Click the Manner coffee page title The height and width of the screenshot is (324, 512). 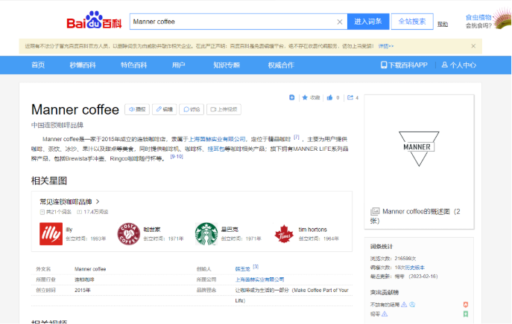75,110
